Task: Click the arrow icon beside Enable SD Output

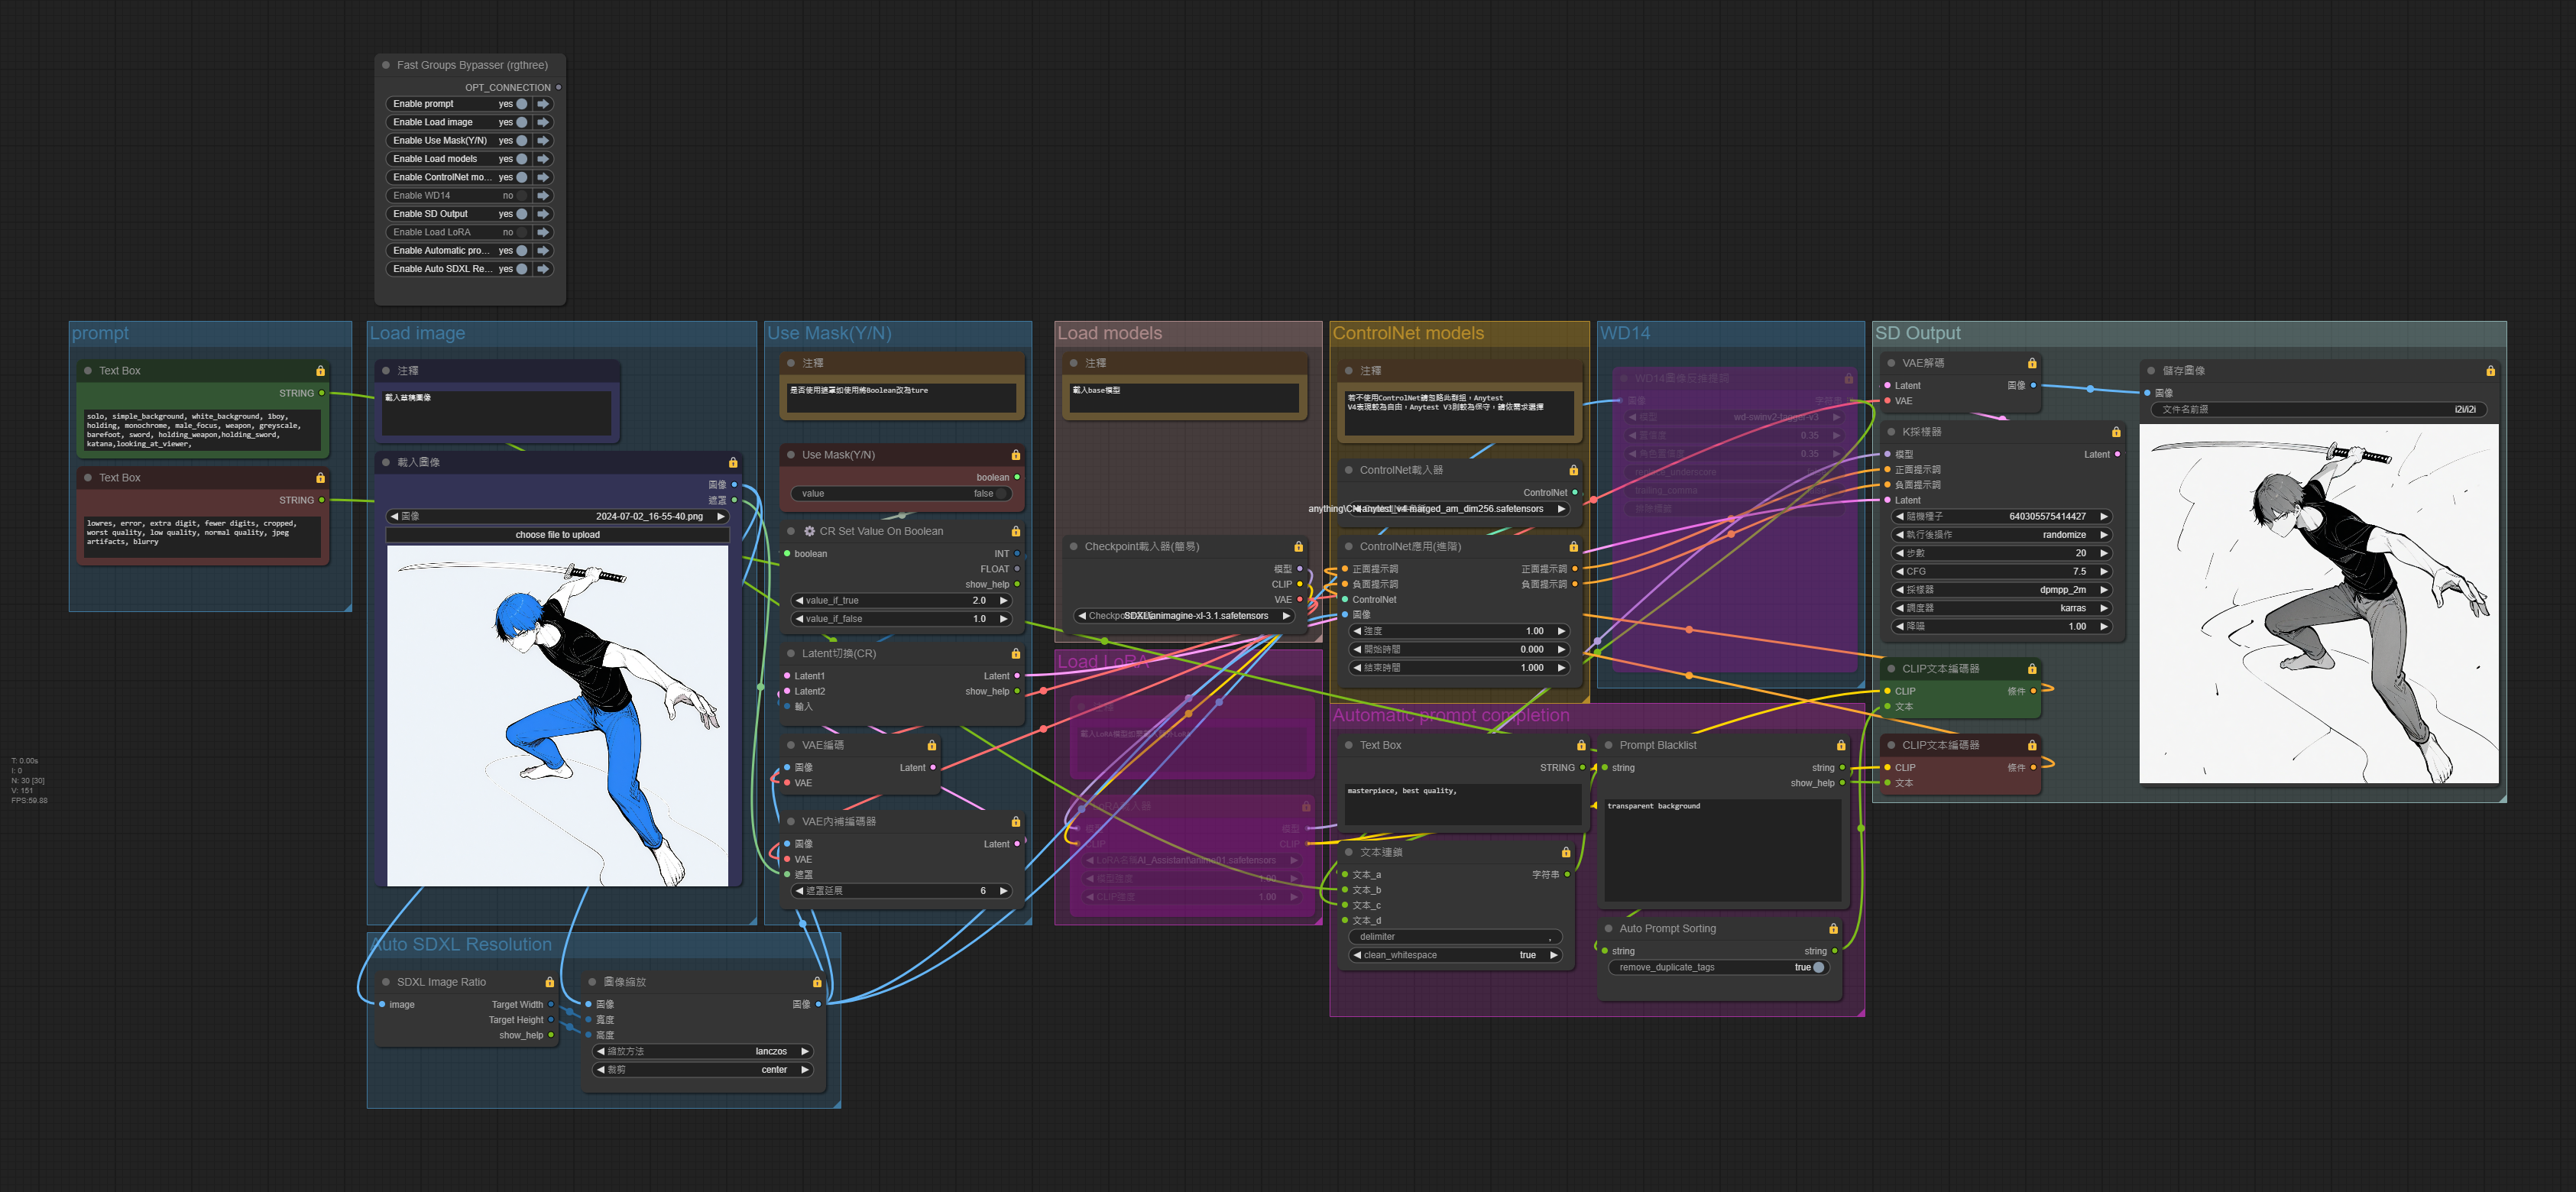Action: (x=543, y=214)
